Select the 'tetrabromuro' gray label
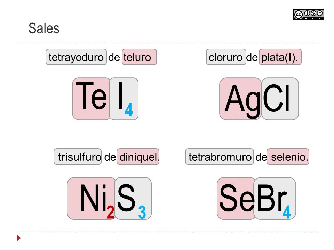 (220, 157)
